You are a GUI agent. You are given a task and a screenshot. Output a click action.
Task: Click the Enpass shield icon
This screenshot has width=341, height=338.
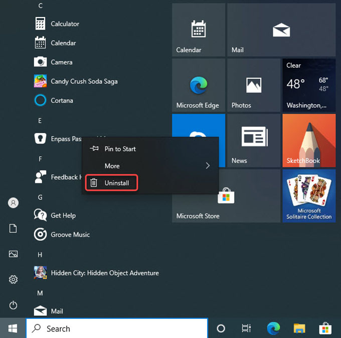[x=40, y=139]
